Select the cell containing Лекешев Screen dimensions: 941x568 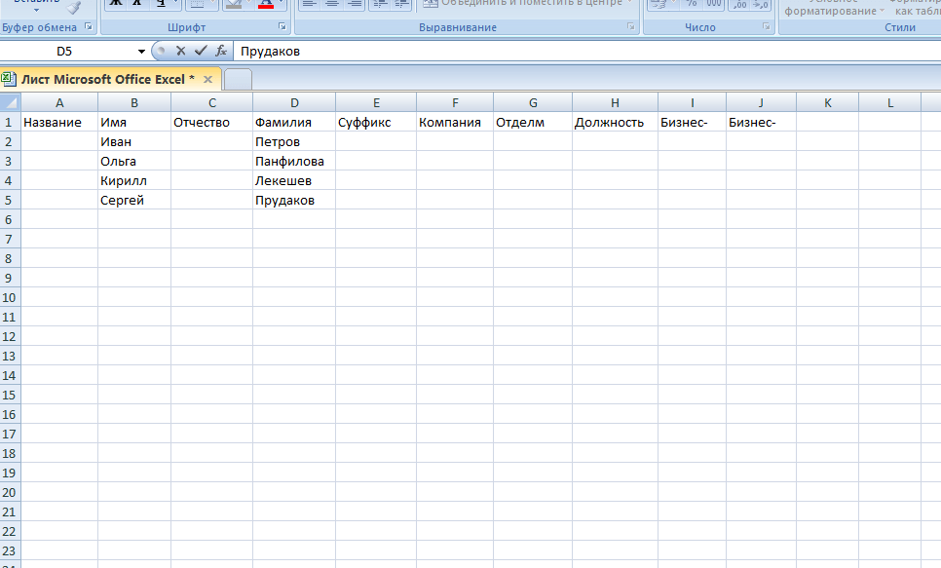click(x=294, y=181)
